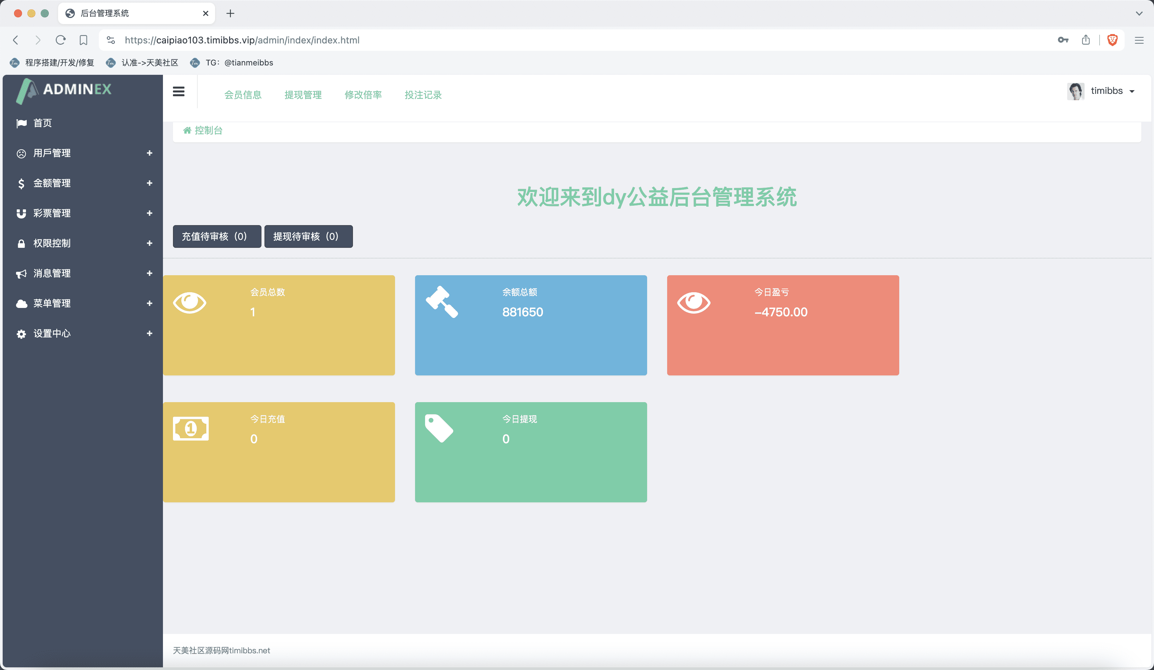Expand the 彩票管理 plus sign

click(149, 213)
